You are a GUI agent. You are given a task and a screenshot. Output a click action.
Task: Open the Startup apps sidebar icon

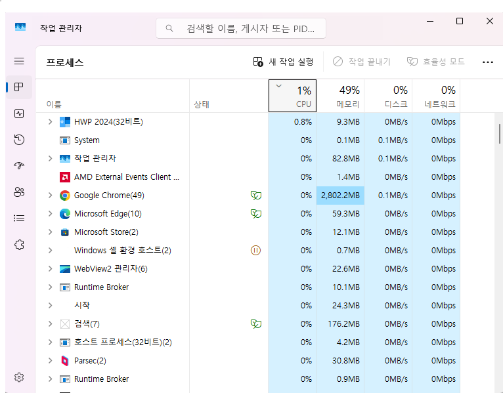(19, 165)
